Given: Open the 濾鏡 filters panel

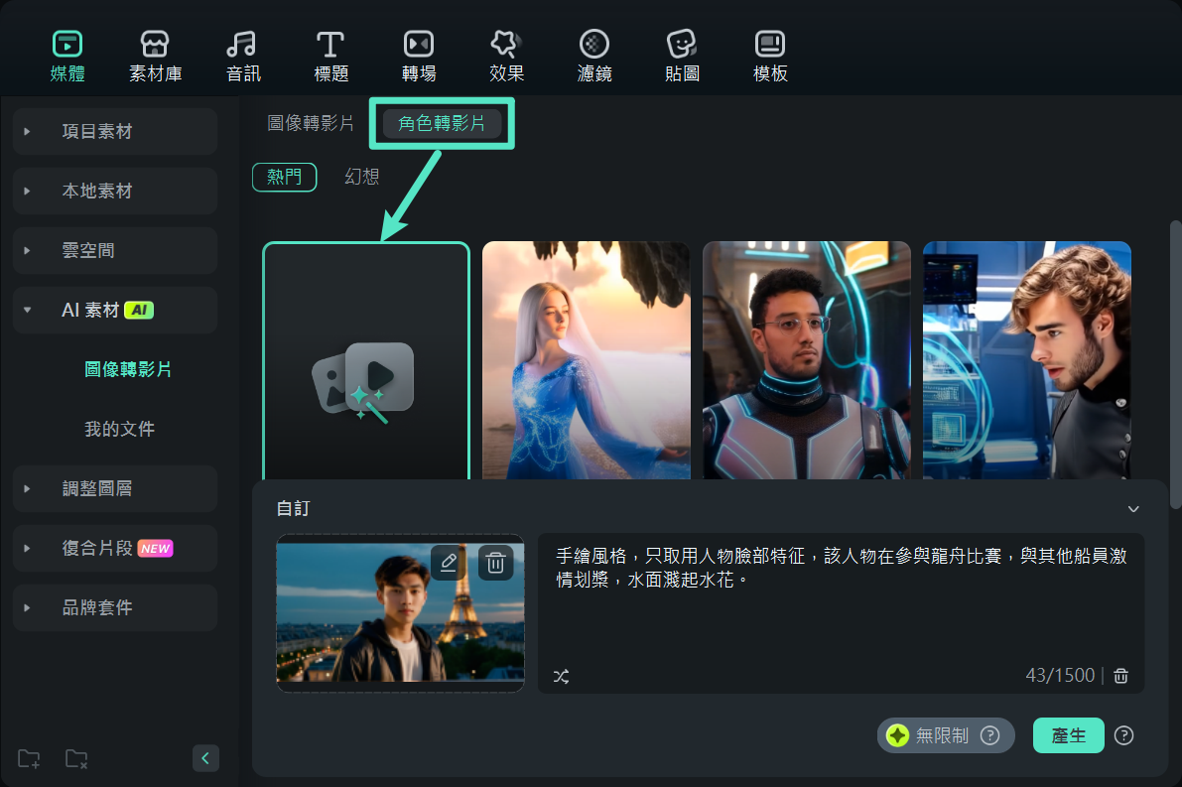Looking at the screenshot, I should point(593,56).
